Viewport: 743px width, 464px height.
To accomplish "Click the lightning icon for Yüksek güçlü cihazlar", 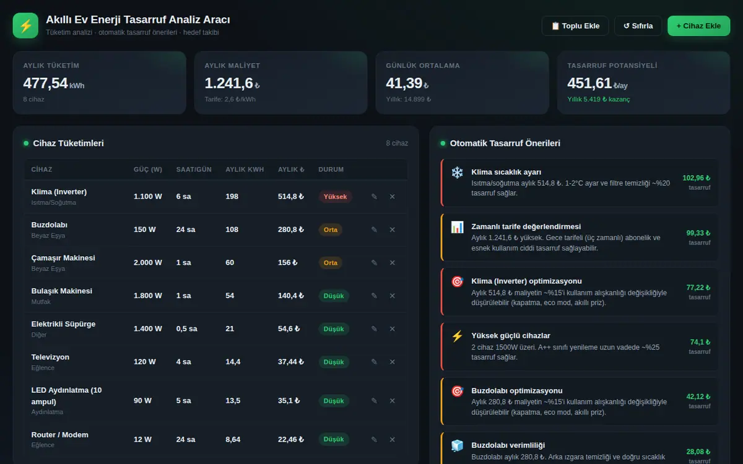I will tap(457, 336).
